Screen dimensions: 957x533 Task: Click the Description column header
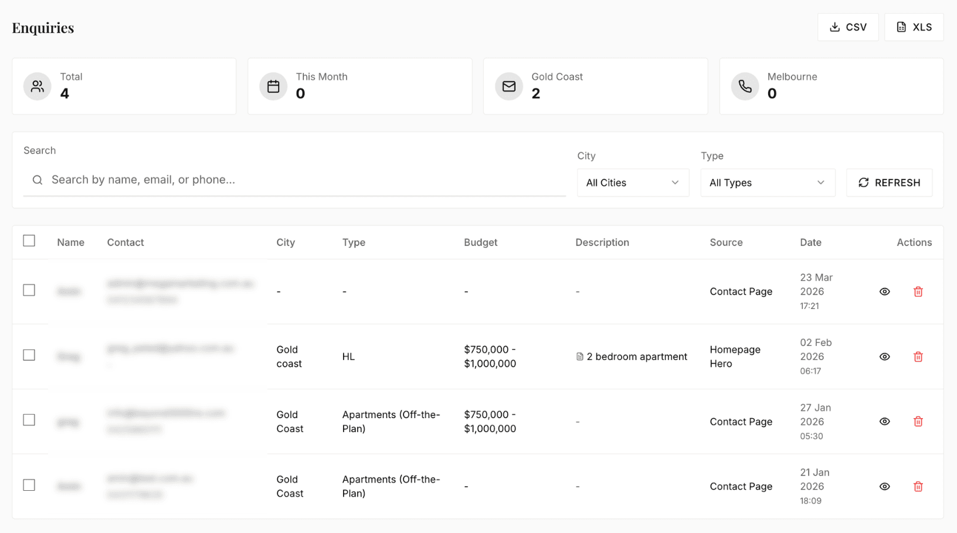click(602, 242)
